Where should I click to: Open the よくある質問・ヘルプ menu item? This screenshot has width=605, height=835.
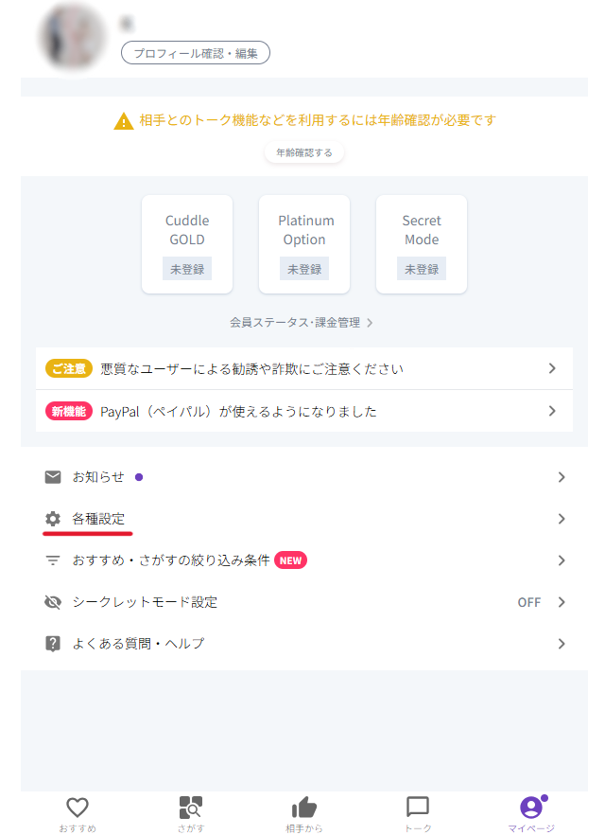304,644
